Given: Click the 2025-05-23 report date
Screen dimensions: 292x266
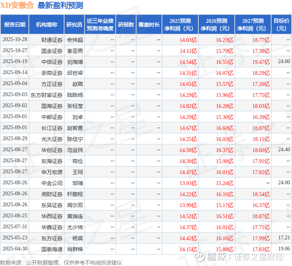Looking at the screenshot, I should (15, 237).
